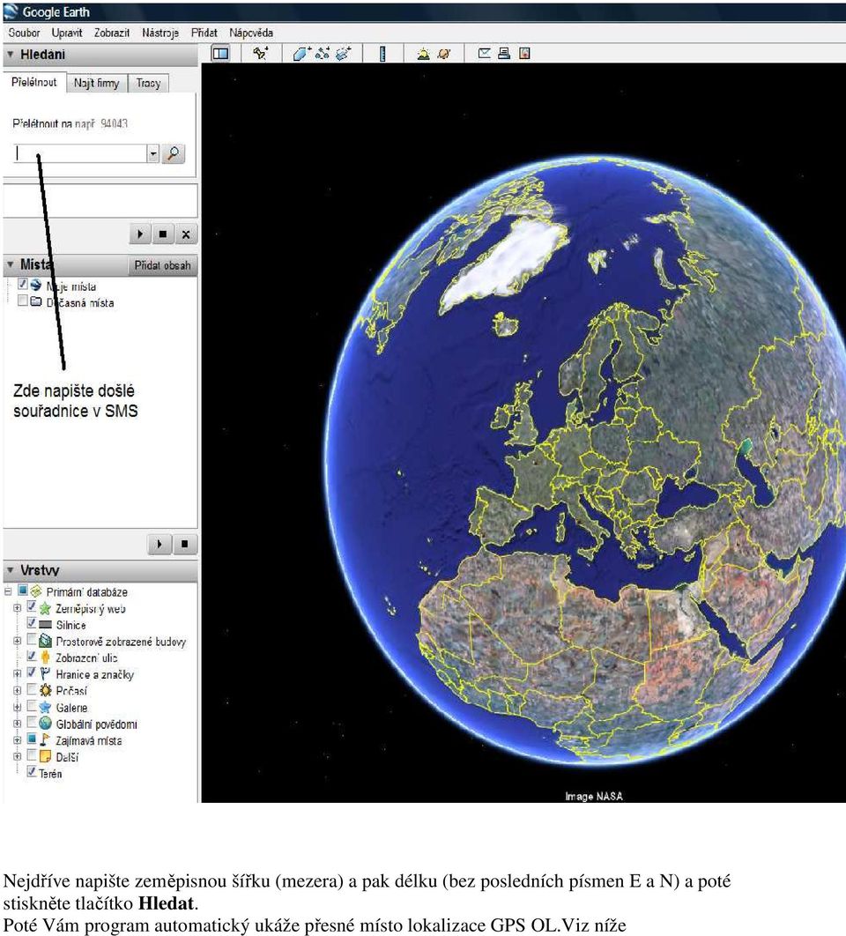Click the road icon beside Silnice
This screenshot has height=936, width=846.
pos(45,624)
